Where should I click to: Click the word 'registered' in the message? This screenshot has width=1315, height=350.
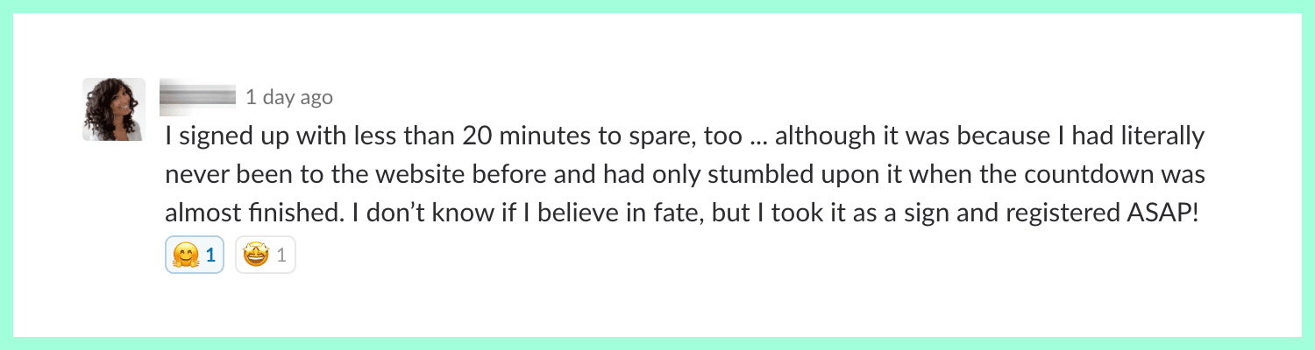tap(1056, 214)
